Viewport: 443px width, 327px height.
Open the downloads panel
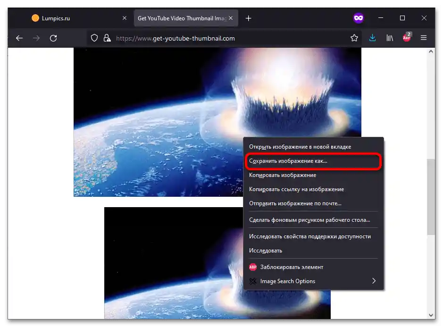372,38
